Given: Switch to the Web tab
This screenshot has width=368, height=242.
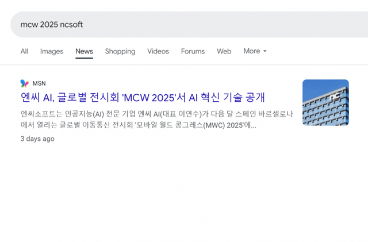Looking at the screenshot, I should 224,51.
